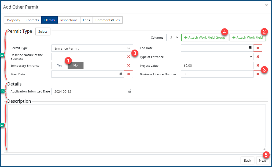Open the Type of Entrance dropdown
This screenshot has width=272, height=167.
pos(217,57)
